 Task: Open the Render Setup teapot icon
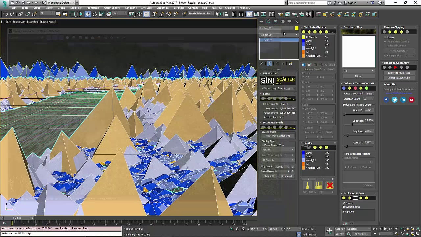click(x=280, y=14)
